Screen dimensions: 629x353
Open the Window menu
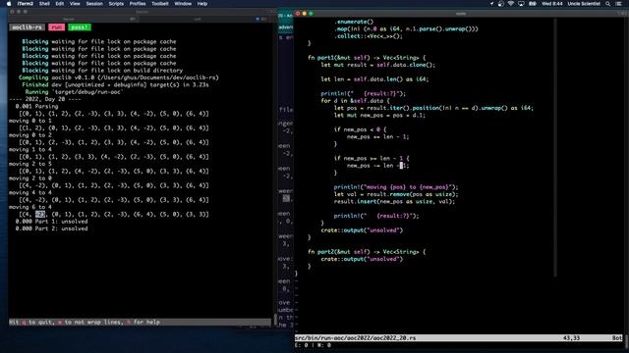[x=183, y=4]
